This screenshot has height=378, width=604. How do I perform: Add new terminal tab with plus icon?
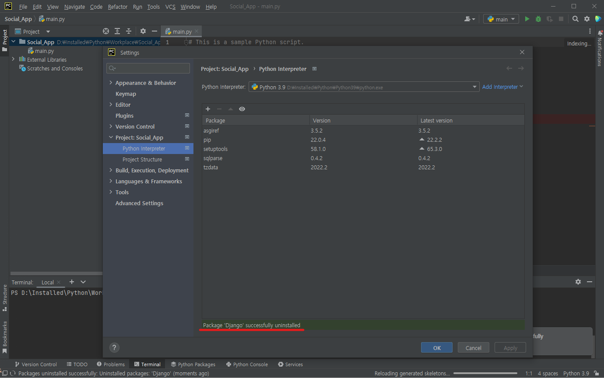[72, 282]
